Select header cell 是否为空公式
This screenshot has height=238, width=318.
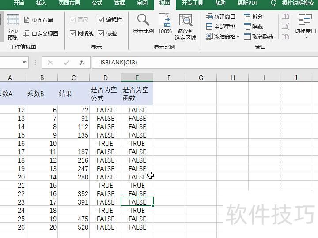tap(106, 93)
